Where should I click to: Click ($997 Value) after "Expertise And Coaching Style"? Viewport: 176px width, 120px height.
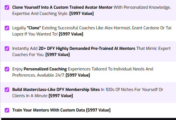pyautogui.click(x=81, y=13)
